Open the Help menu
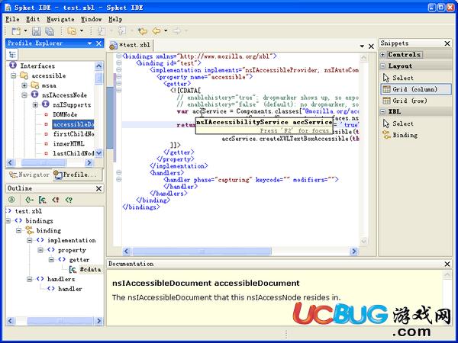This screenshot has width=458, height=343. [x=115, y=19]
